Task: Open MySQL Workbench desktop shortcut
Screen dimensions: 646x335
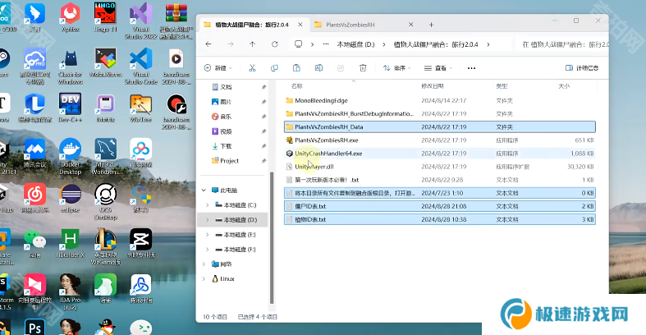Action: (x=105, y=157)
